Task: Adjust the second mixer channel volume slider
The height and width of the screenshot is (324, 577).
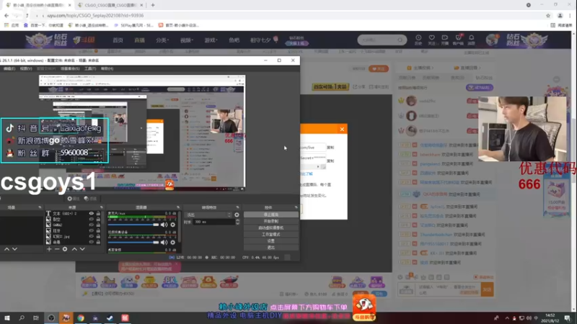Action: (133, 242)
